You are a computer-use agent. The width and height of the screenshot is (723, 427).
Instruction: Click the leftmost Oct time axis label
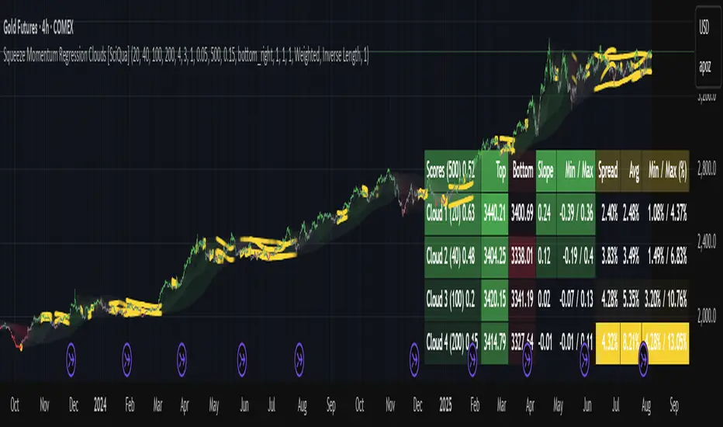[15, 404]
